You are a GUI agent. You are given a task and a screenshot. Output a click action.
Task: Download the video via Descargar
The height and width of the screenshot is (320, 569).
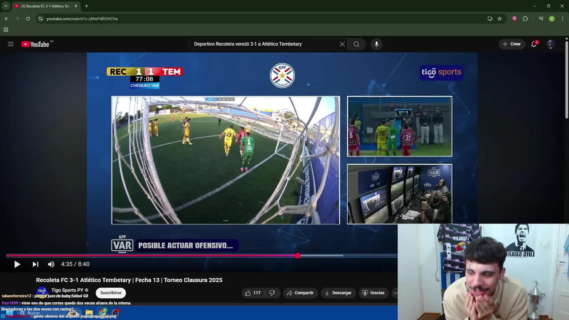(338, 293)
